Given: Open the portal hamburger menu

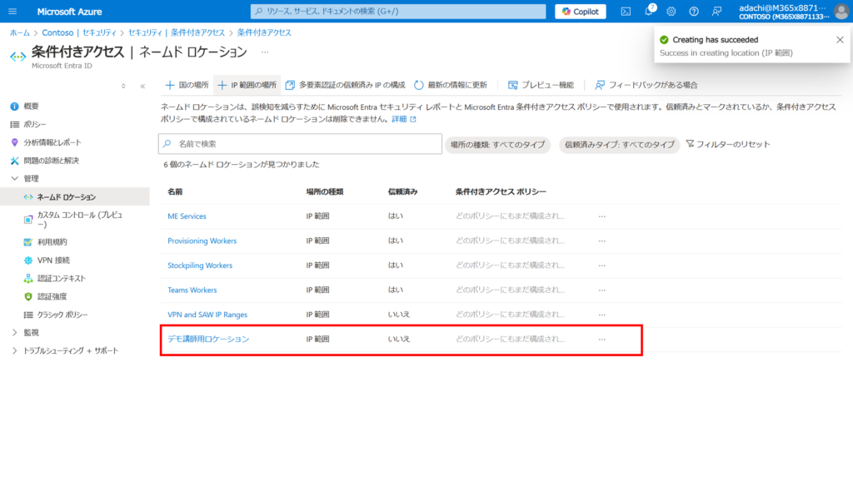Looking at the screenshot, I should [x=12, y=12].
